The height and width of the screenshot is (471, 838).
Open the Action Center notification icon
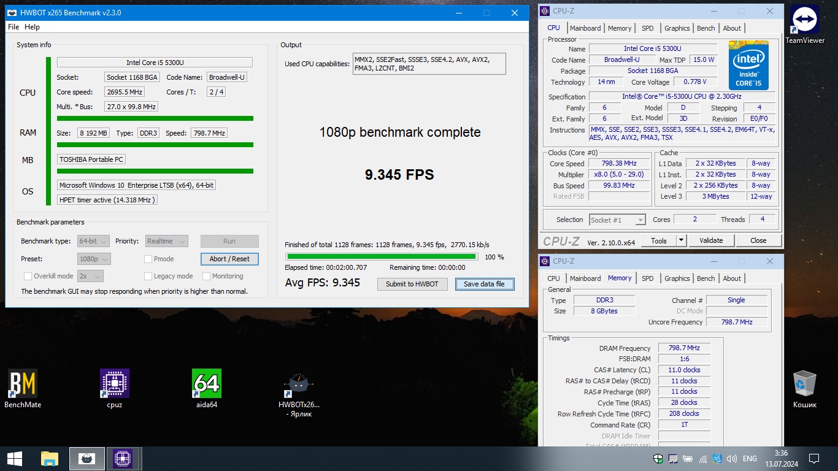tap(814, 458)
